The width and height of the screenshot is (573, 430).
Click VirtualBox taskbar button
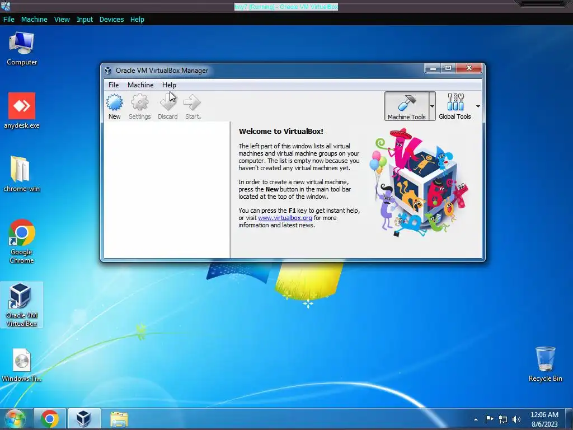(x=84, y=419)
